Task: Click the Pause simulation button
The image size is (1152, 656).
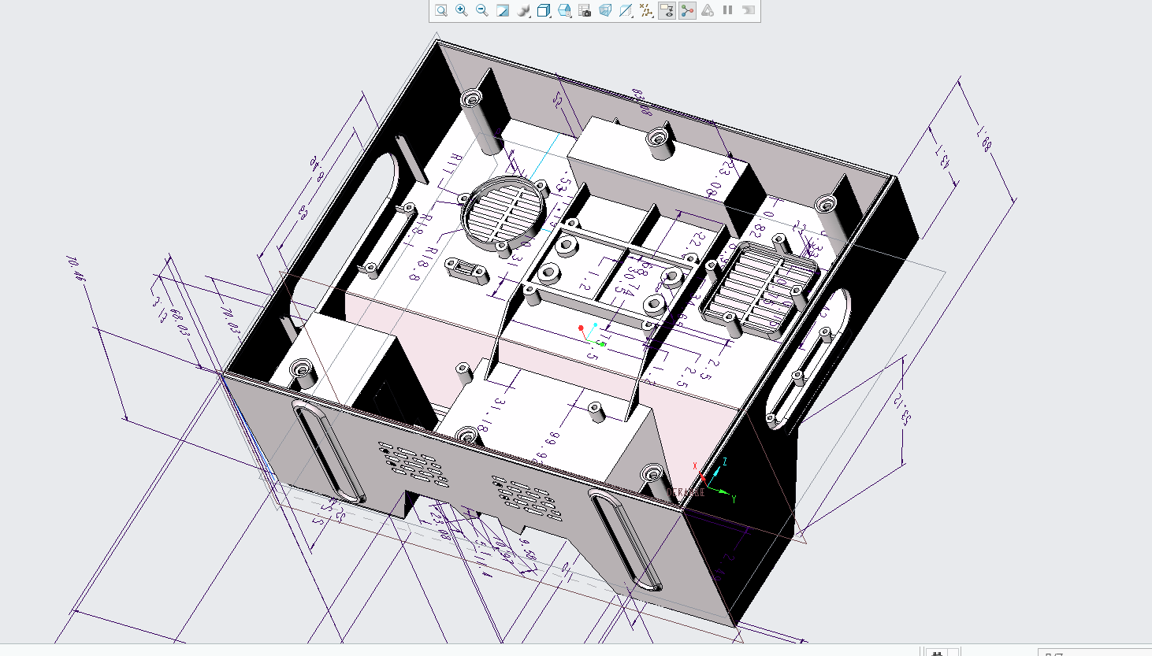Action: click(728, 10)
